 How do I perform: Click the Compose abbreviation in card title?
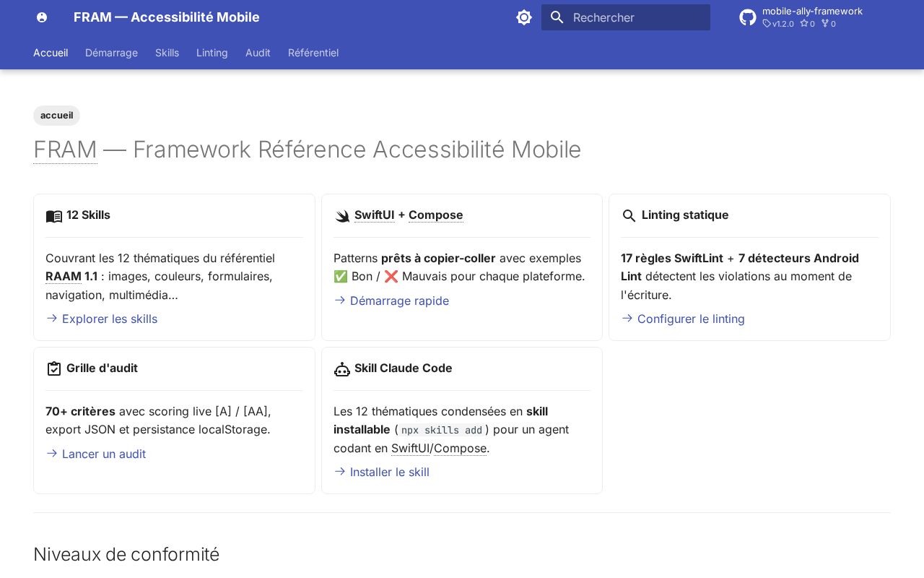pyautogui.click(x=436, y=215)
